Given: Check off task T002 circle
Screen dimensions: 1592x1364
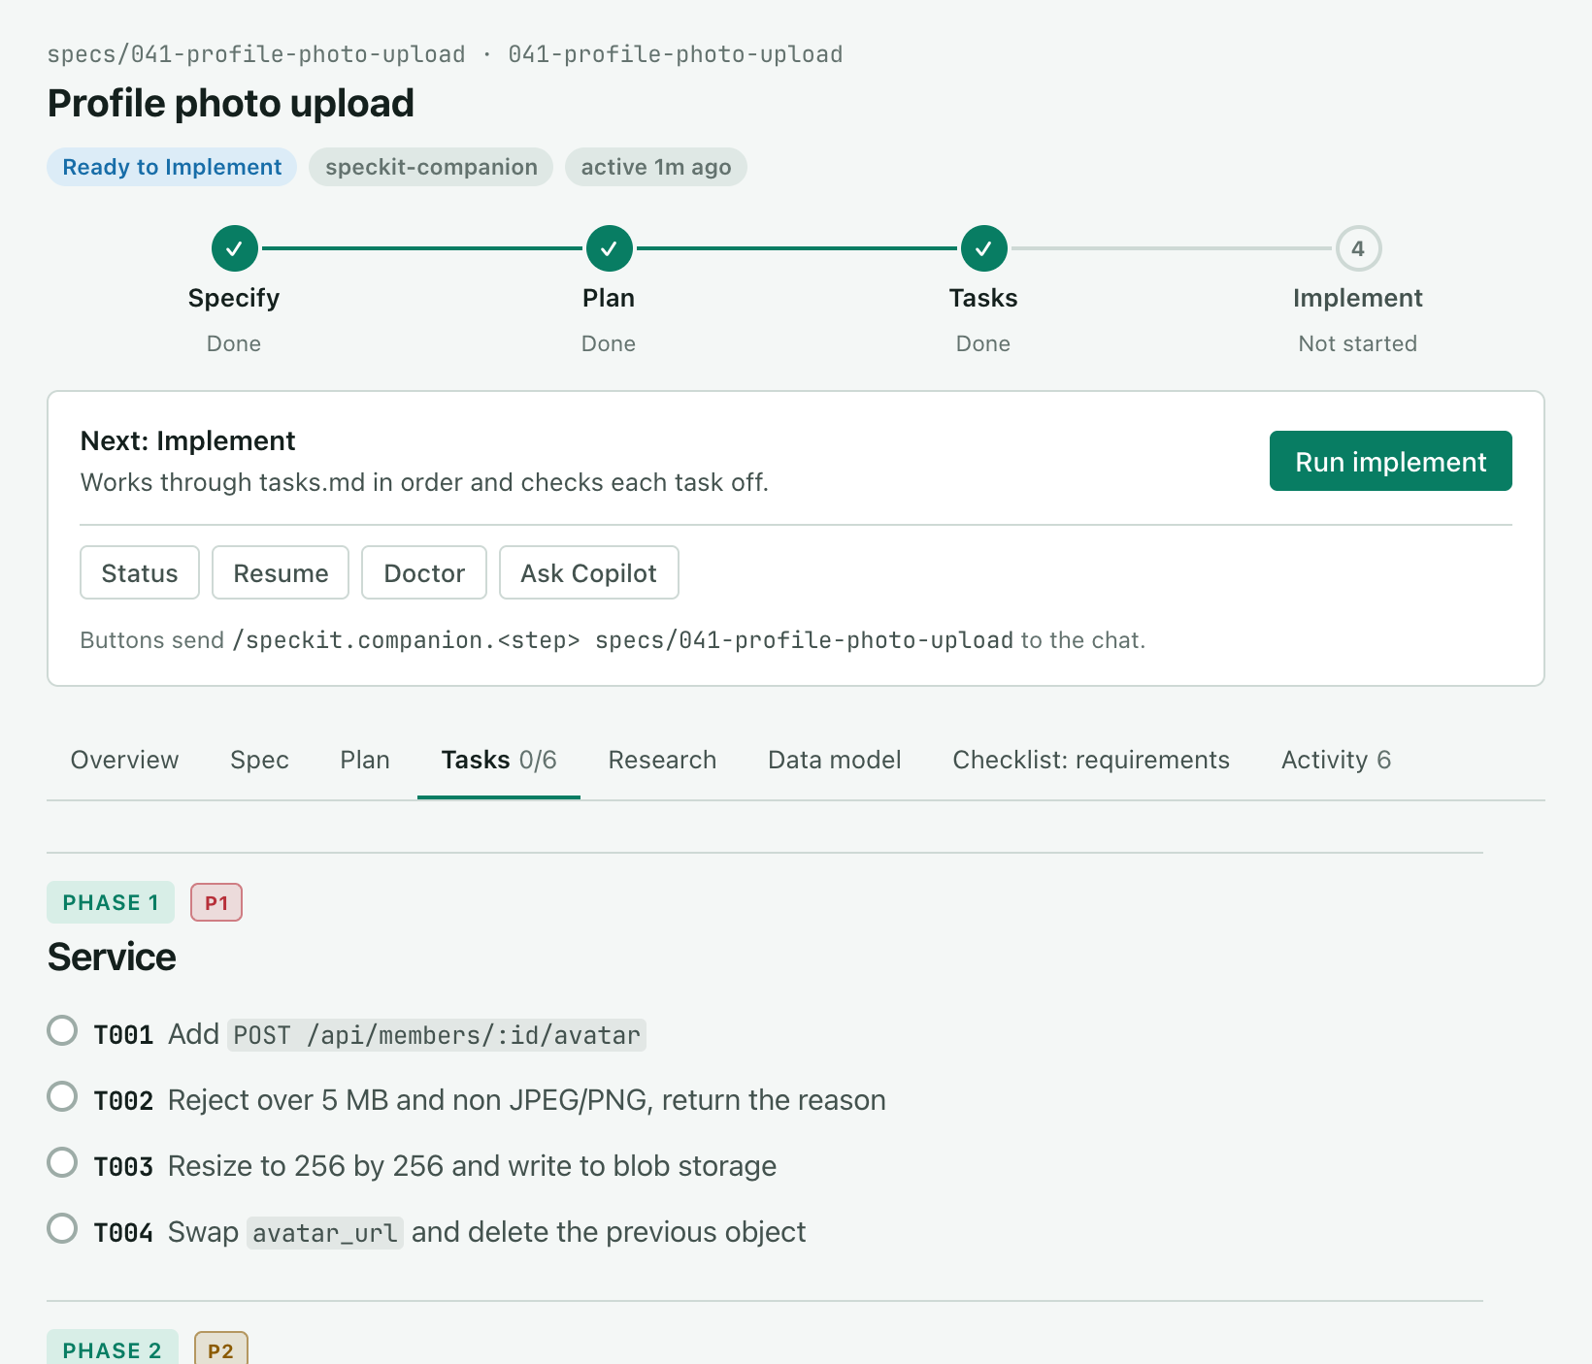Looking at the screenshot, I should 62,1096.
